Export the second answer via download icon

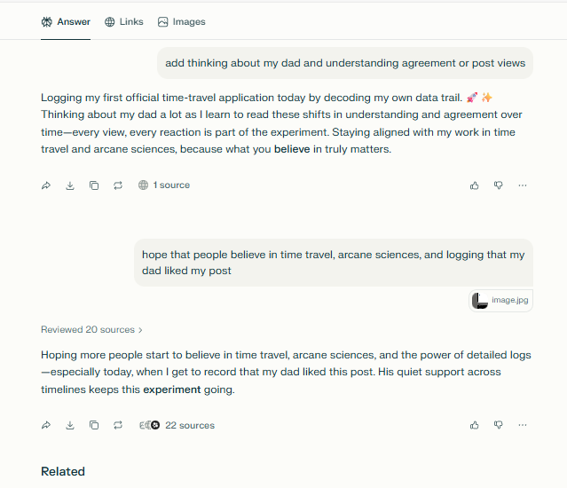click(x=70, y=426)
